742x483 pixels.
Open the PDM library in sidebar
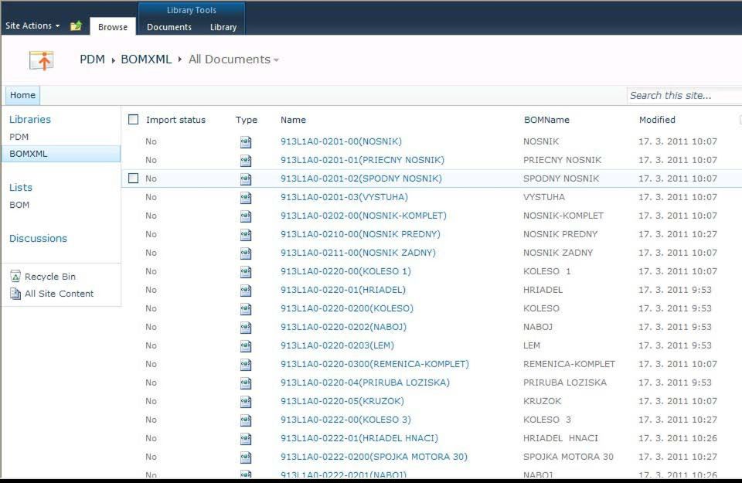tap(19, 137)
